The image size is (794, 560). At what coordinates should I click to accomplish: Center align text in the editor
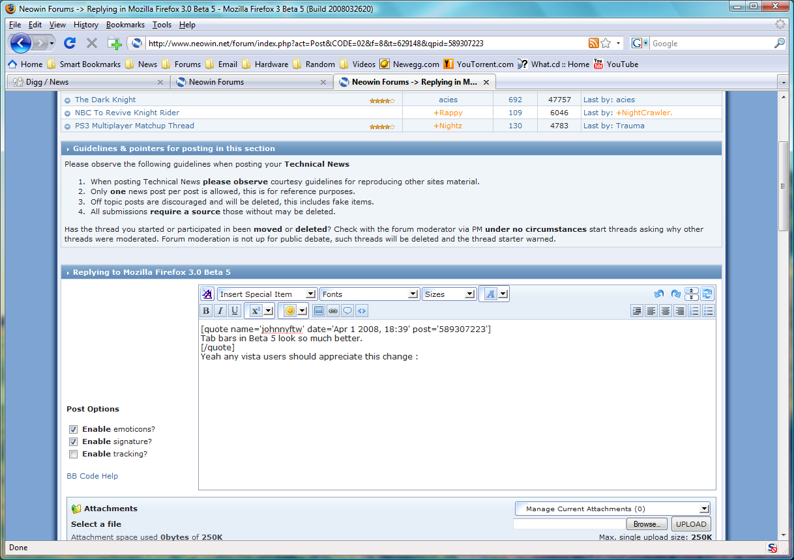(x=666, y=311)
